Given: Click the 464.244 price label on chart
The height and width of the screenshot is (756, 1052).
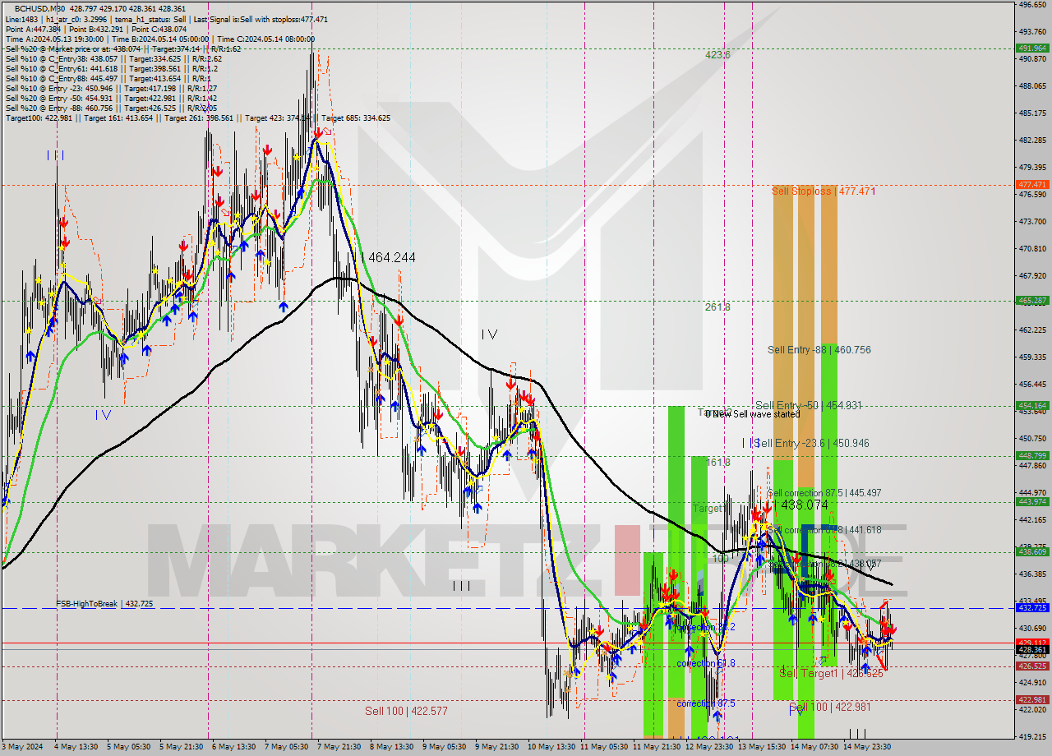Looking at the screenshot, I should coord(391,258).
